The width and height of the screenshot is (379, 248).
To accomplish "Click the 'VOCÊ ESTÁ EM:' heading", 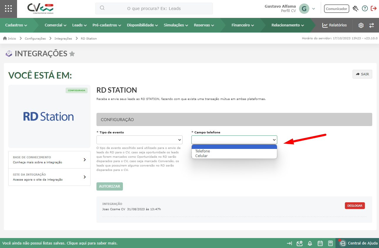I will pos(40,76).
